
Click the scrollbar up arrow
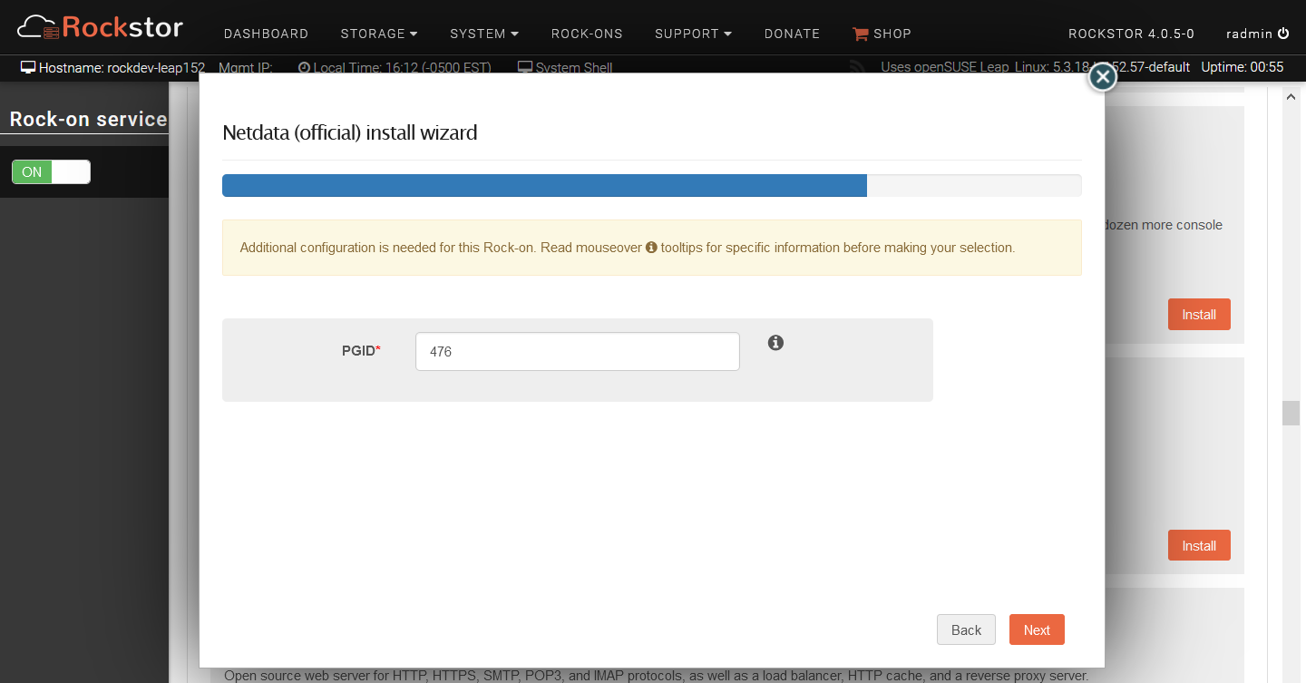pyautogui.click(x=1291, y=96)
